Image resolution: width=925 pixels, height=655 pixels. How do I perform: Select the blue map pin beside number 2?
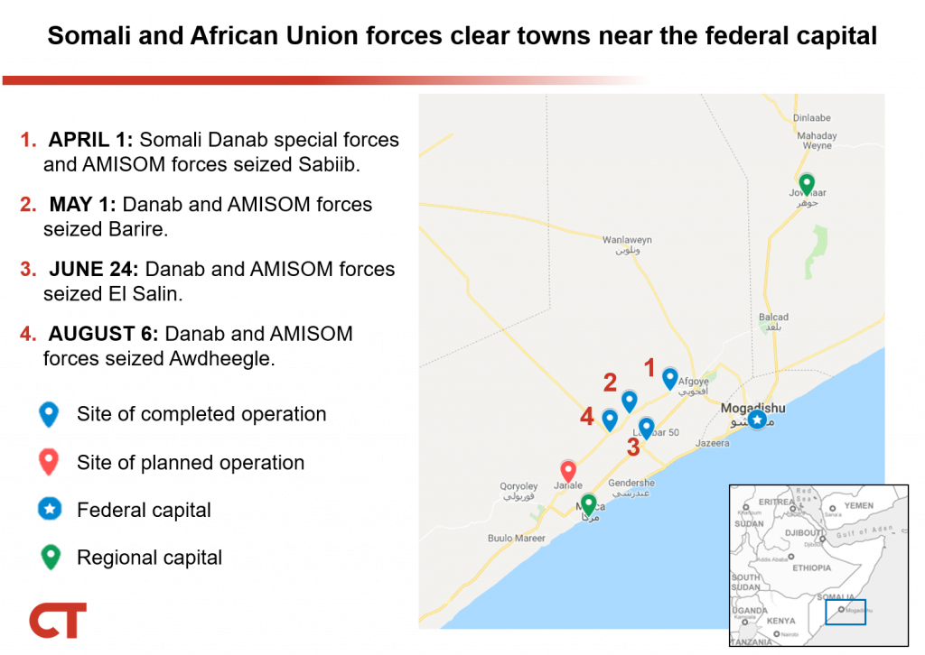(x=630, y=401)
